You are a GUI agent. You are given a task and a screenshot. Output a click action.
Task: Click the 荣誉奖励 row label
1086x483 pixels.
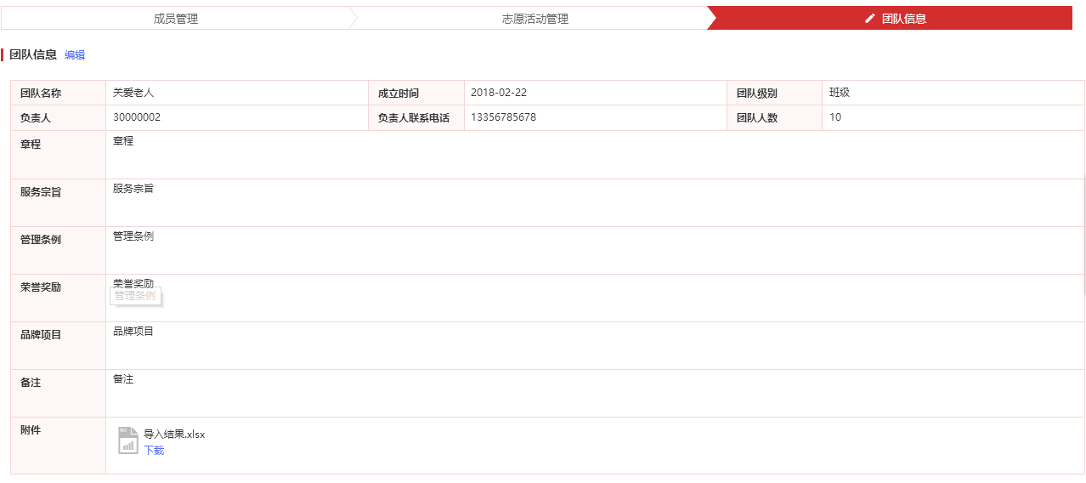click(41, 287)
